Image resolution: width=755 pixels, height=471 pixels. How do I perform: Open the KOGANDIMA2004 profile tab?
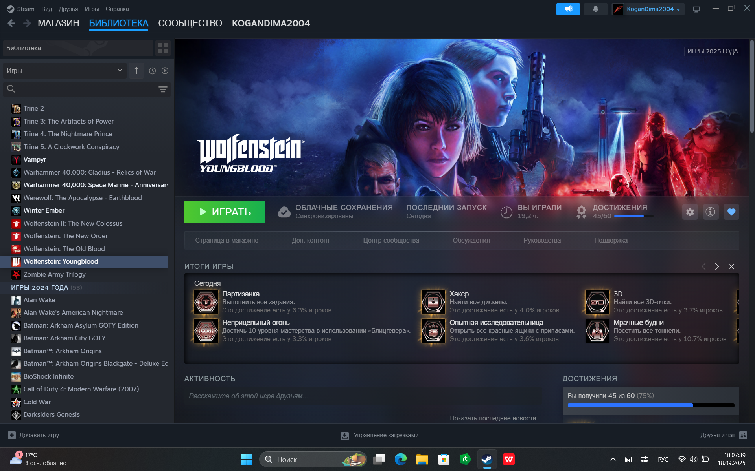[271, 23]
